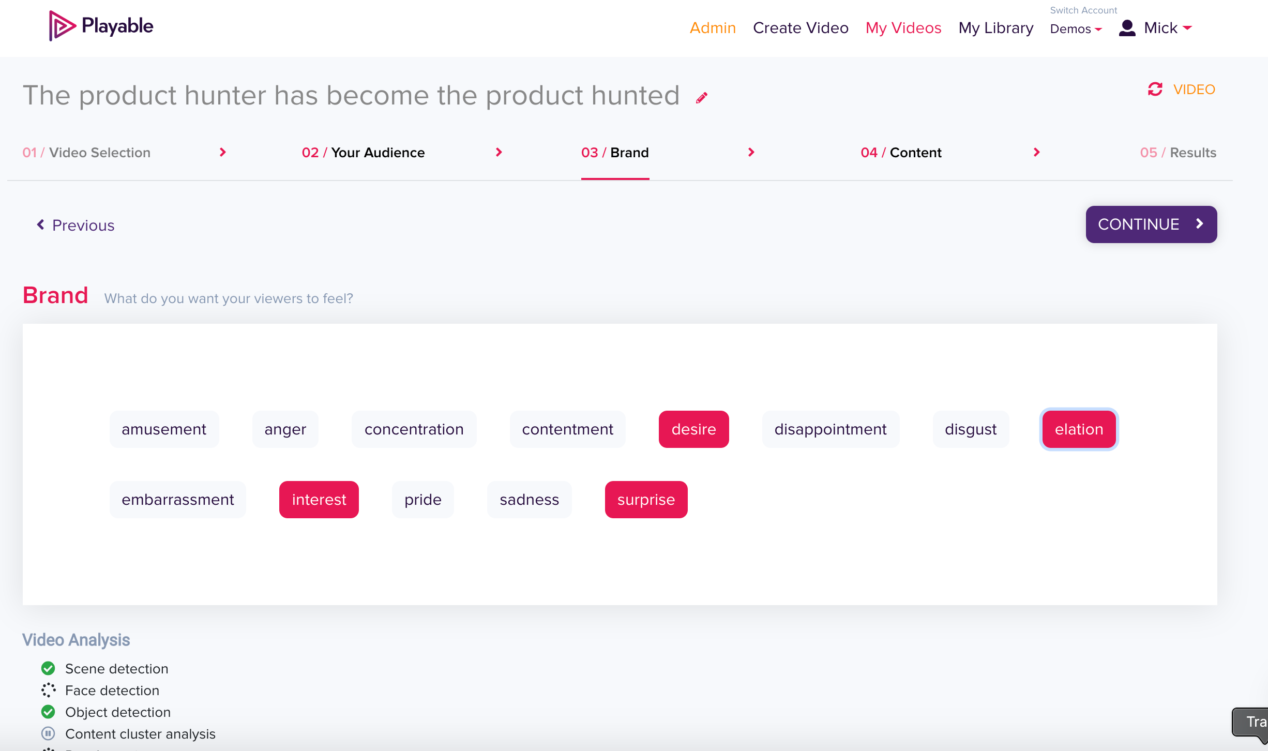This screenshot has width=1268, height=751.
Task: Open the Demos switch account dropdown
Action: [1076, 29]
